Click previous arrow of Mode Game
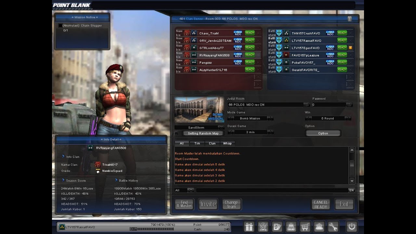Viewport: 416px width, 234px height. click(230, 118)
